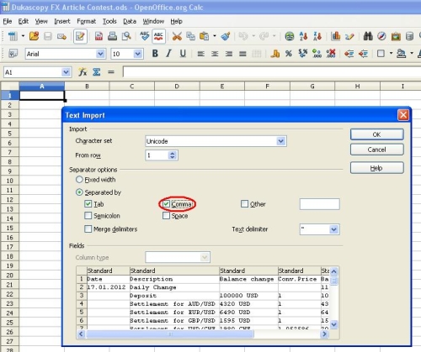Expand the Character set dropdown
This screenshot has width=421, height=352.
tap(280, 141)
